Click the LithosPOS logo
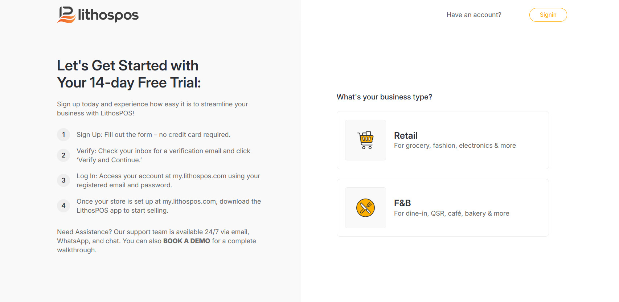Screen dimensions: 619x302 click(x=98, y=15)
